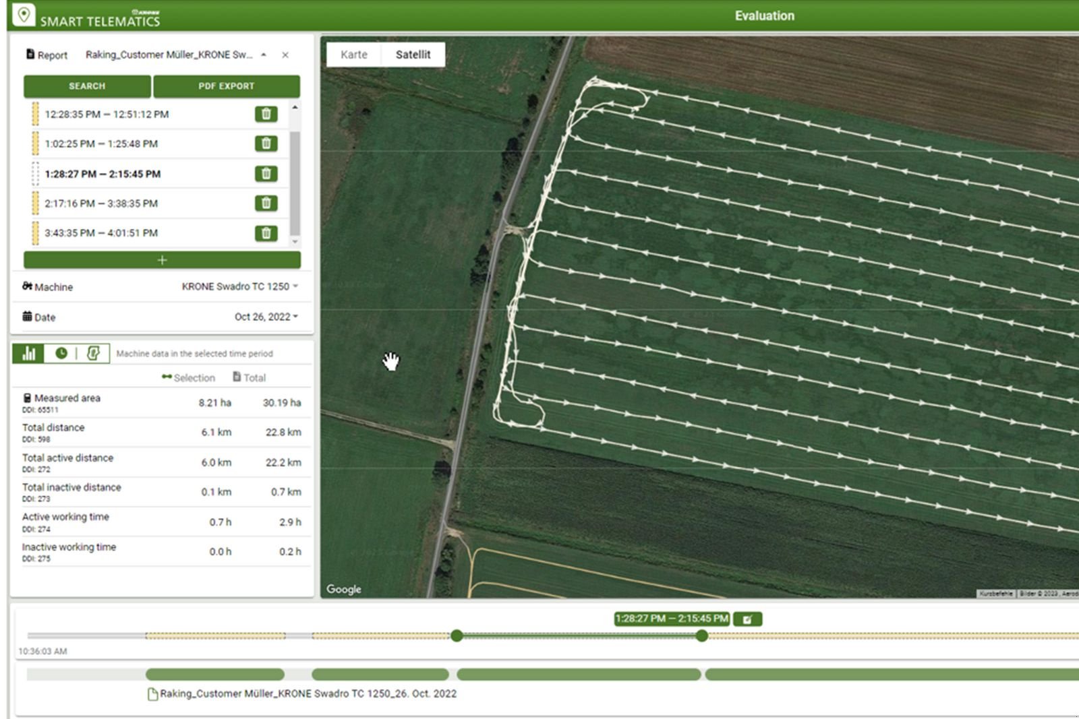Delete the 1:02:25 PM time segment

click(266, 144)
